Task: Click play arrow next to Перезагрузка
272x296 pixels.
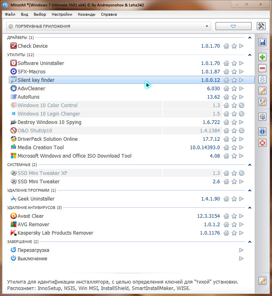Action: 241,250
